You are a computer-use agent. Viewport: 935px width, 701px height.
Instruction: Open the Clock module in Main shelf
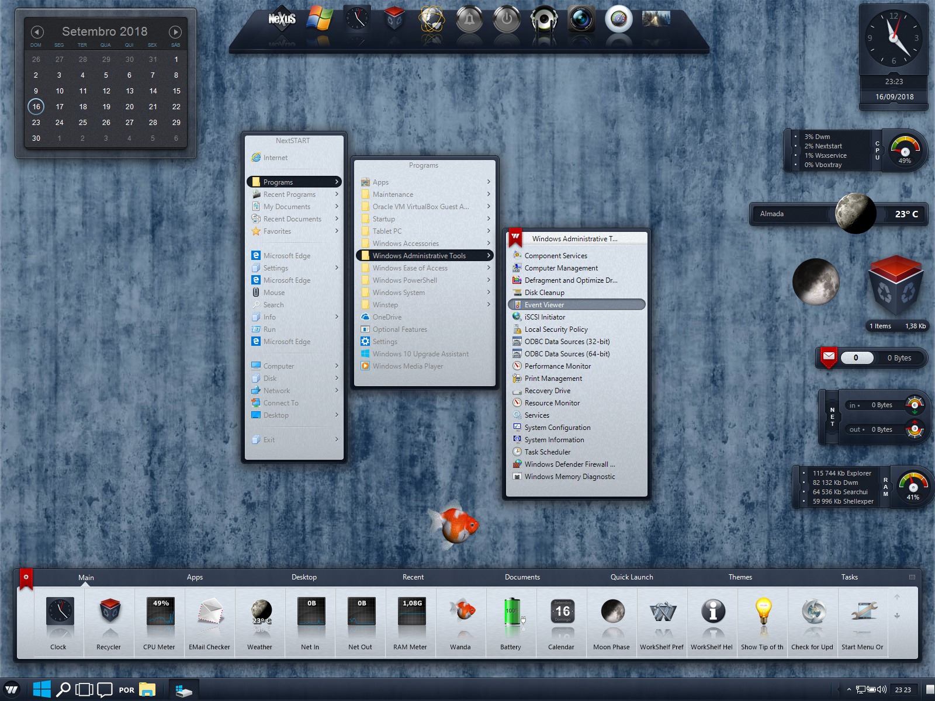(x=59, y=612)
